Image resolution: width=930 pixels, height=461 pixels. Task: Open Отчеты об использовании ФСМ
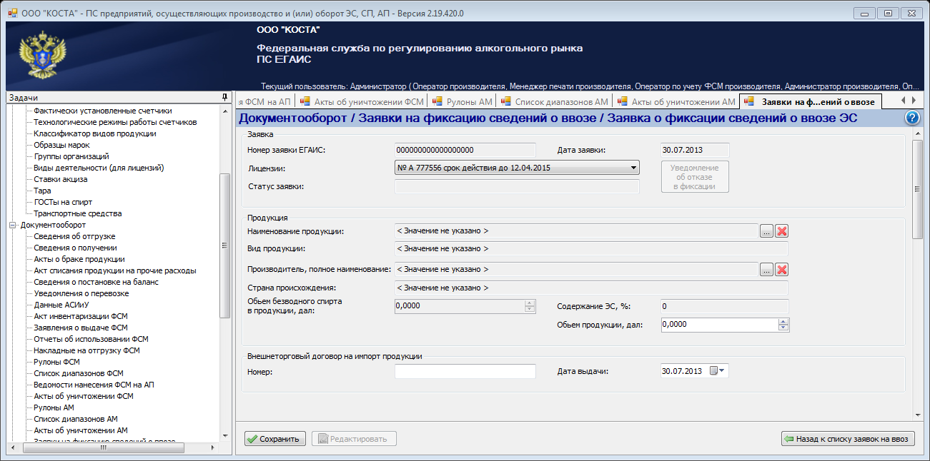pyautogui.click(x=91, y=339)
